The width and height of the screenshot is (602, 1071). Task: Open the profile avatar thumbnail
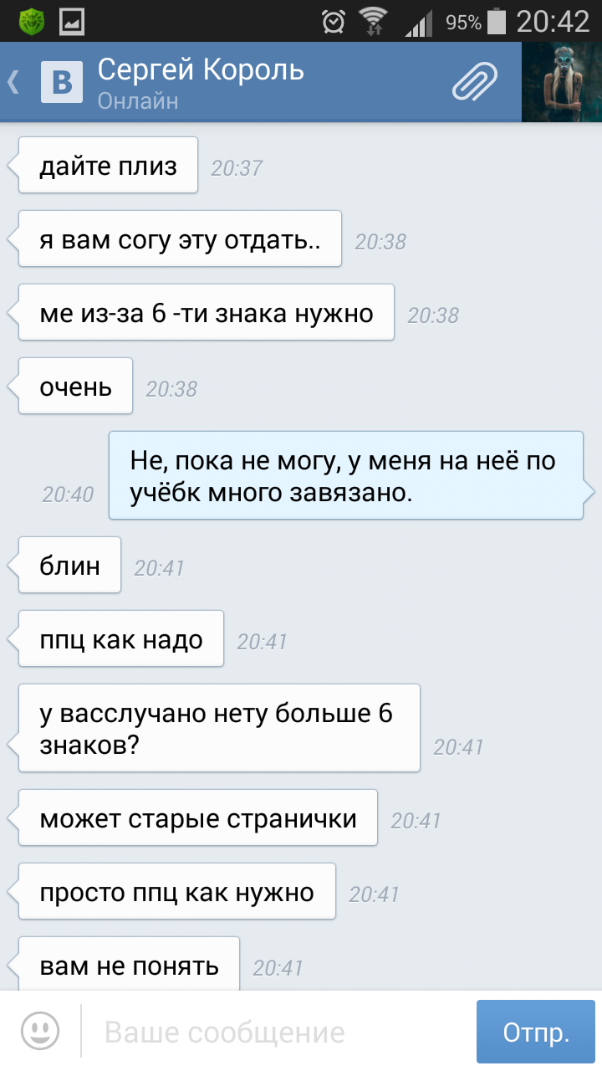pyautogui.click(x=562, y=82)
